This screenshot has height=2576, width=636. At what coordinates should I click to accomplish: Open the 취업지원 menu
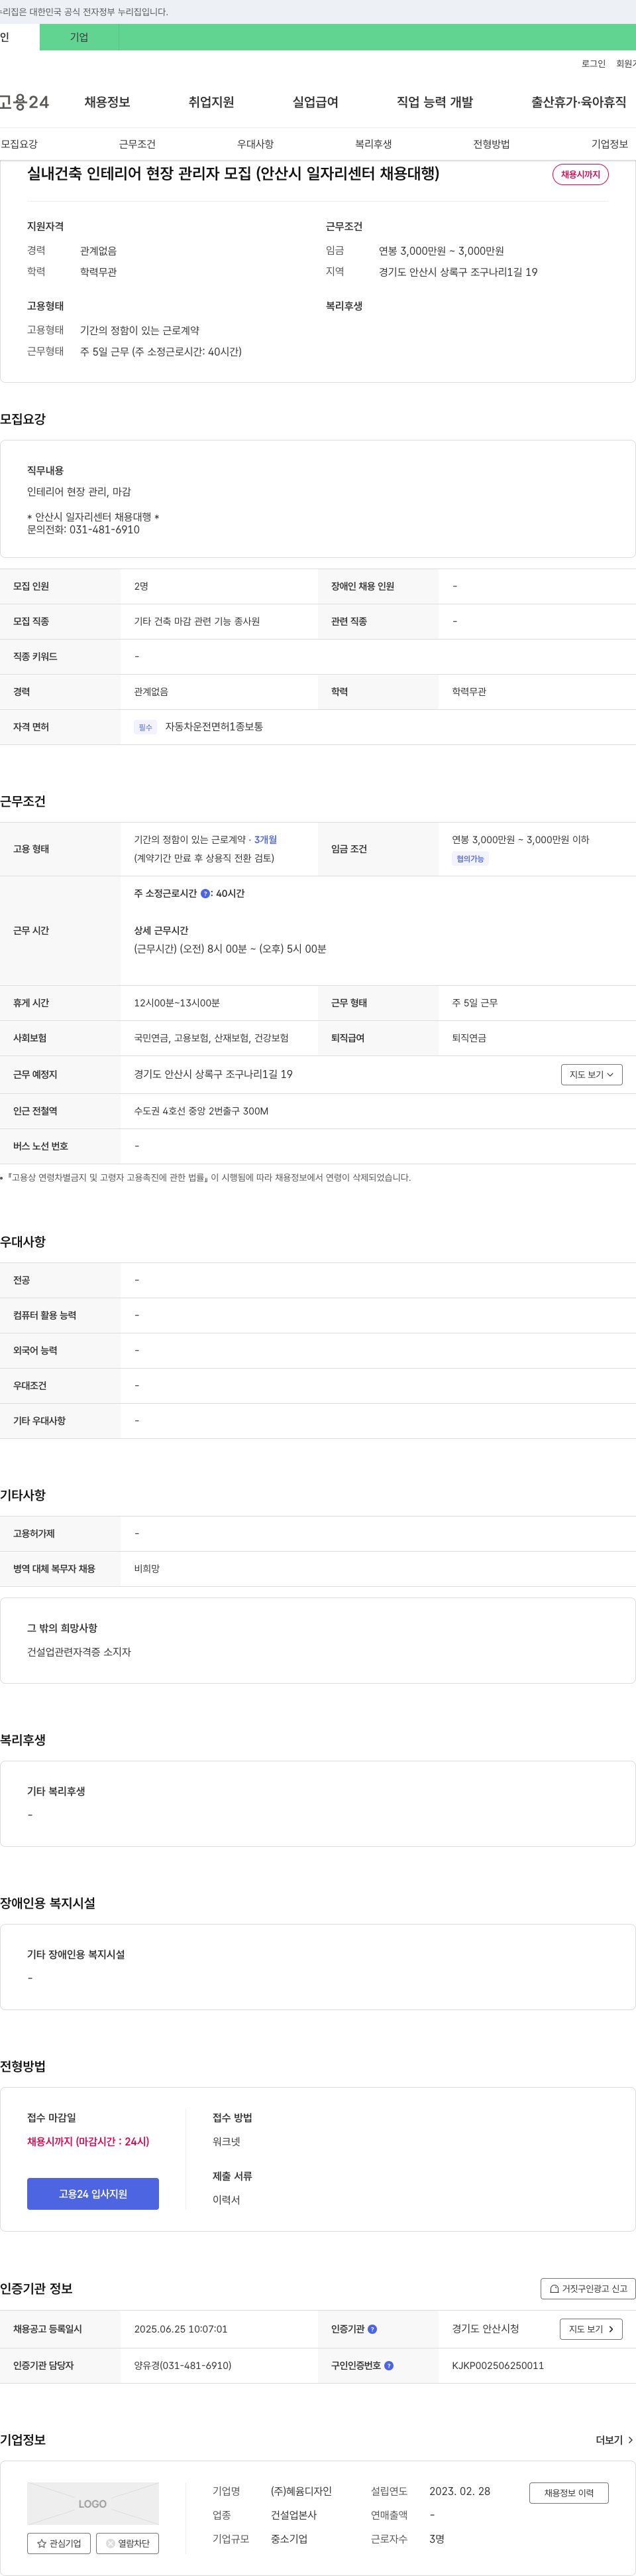click(x=211, y=102)
